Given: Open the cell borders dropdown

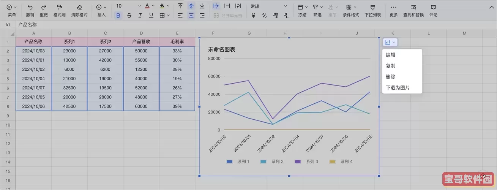Looking at the screenshot, I should pos(164,16).
